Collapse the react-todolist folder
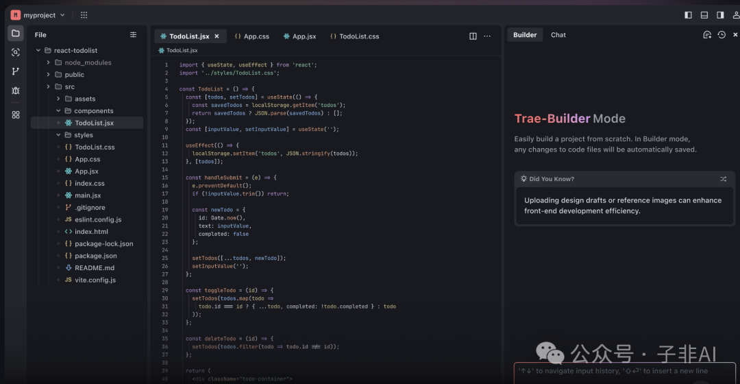This screenshot has height=384, width=740. click(38, 50)
